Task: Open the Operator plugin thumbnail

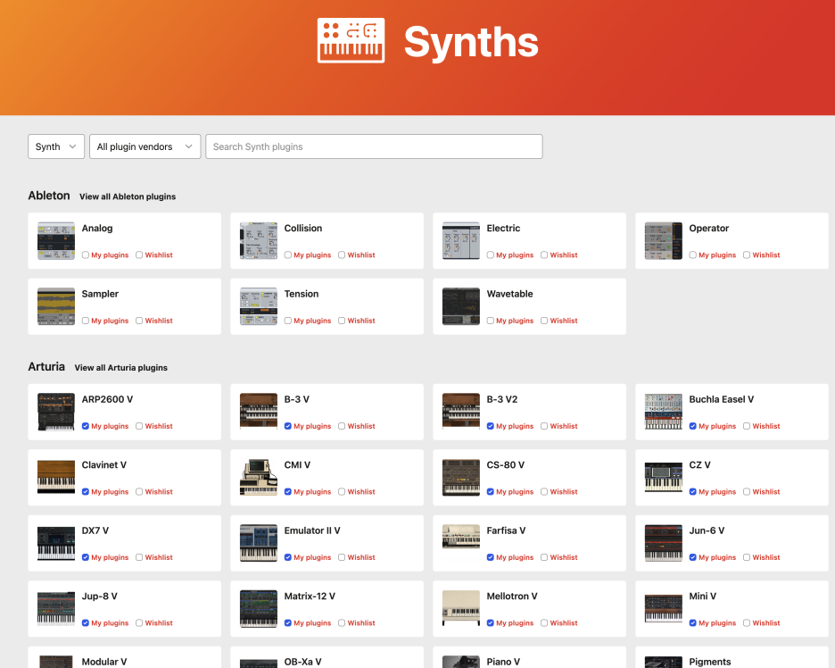Action: click(x=663, y=241)
